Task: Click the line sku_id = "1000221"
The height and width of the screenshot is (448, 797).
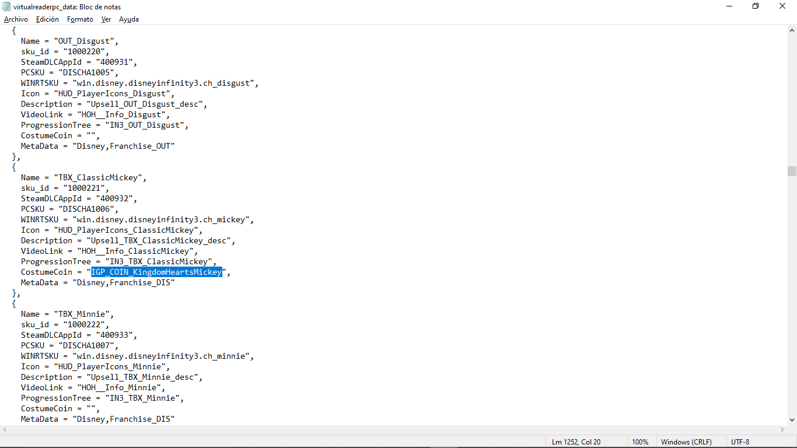Action: pos(65,188)
